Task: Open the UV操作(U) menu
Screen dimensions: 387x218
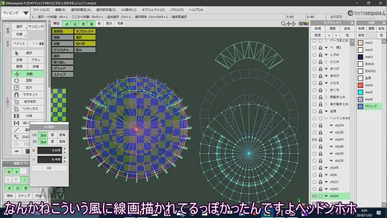Action: (129, 10)
